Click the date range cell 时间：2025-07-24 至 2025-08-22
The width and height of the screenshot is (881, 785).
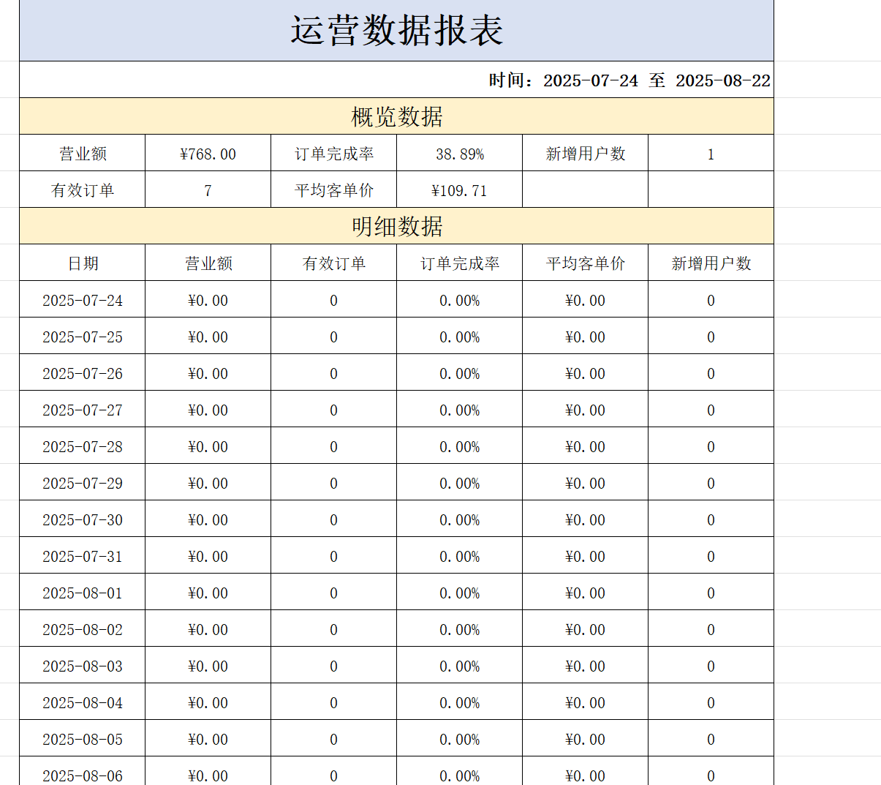tap(396, 80)
